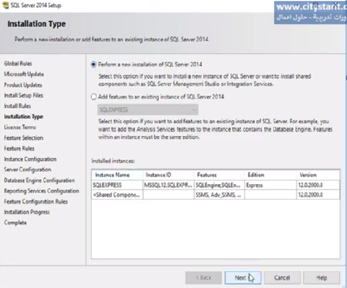
Task: Select the Express edition cell
Action: (270, 185)
